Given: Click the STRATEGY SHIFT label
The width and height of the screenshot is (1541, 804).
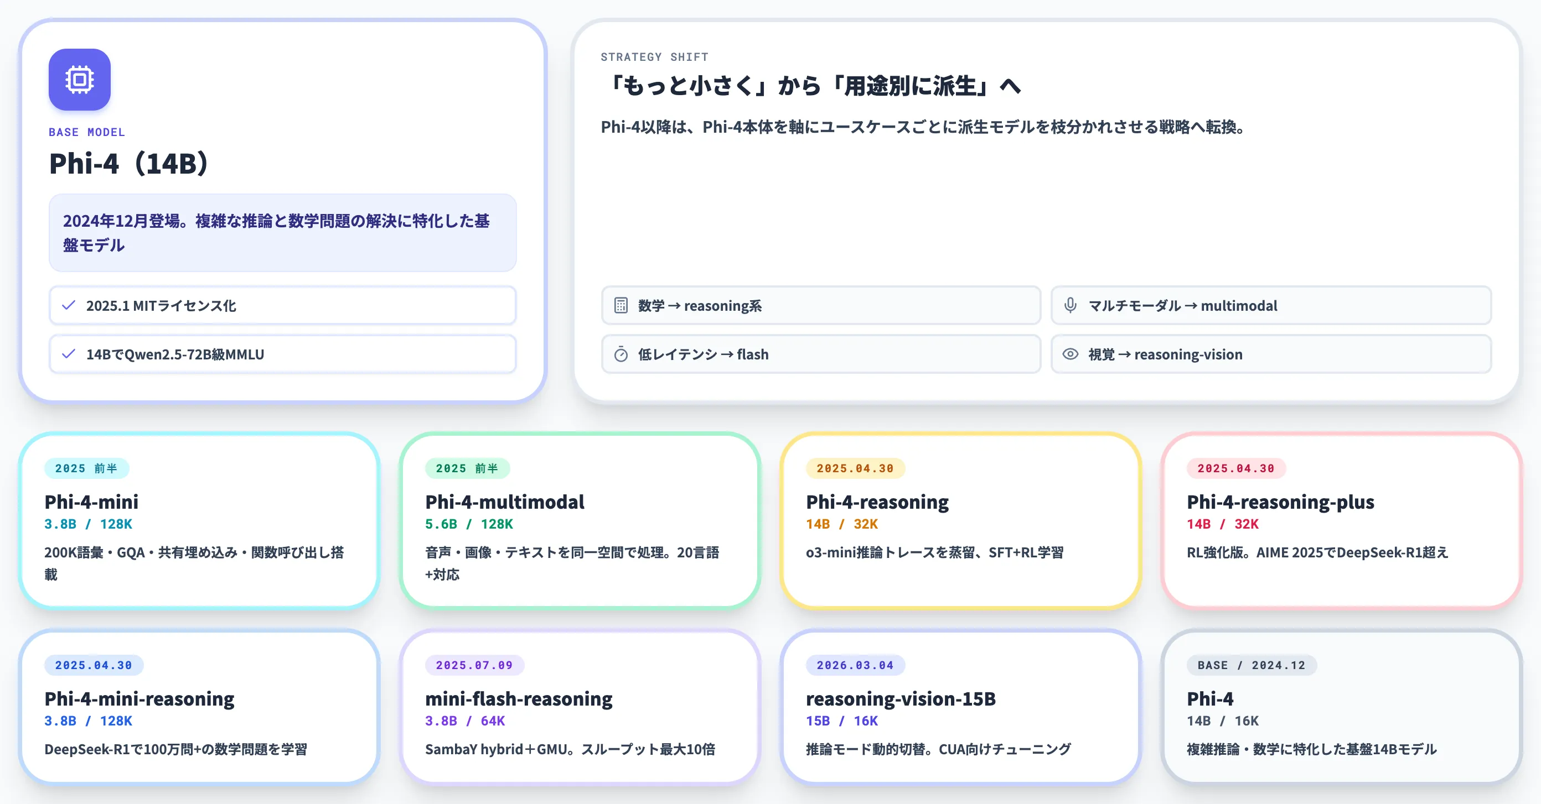Looking at the screenshot, I should coord(654,57).
